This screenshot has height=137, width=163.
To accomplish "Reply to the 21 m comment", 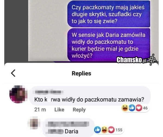I will pos(79,110).
